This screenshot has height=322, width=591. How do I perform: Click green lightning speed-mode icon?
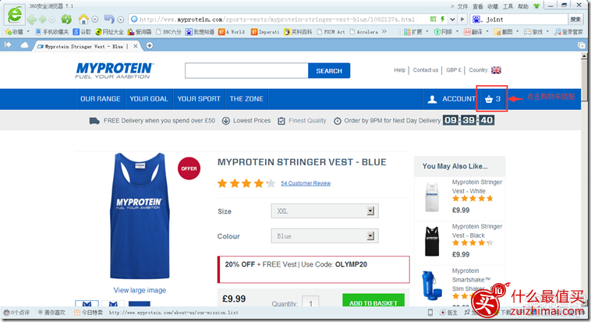pos(443,19)
